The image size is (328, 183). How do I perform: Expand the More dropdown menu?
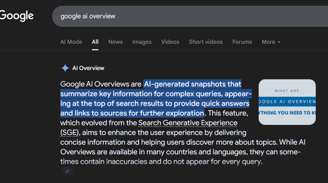[271, 42]
